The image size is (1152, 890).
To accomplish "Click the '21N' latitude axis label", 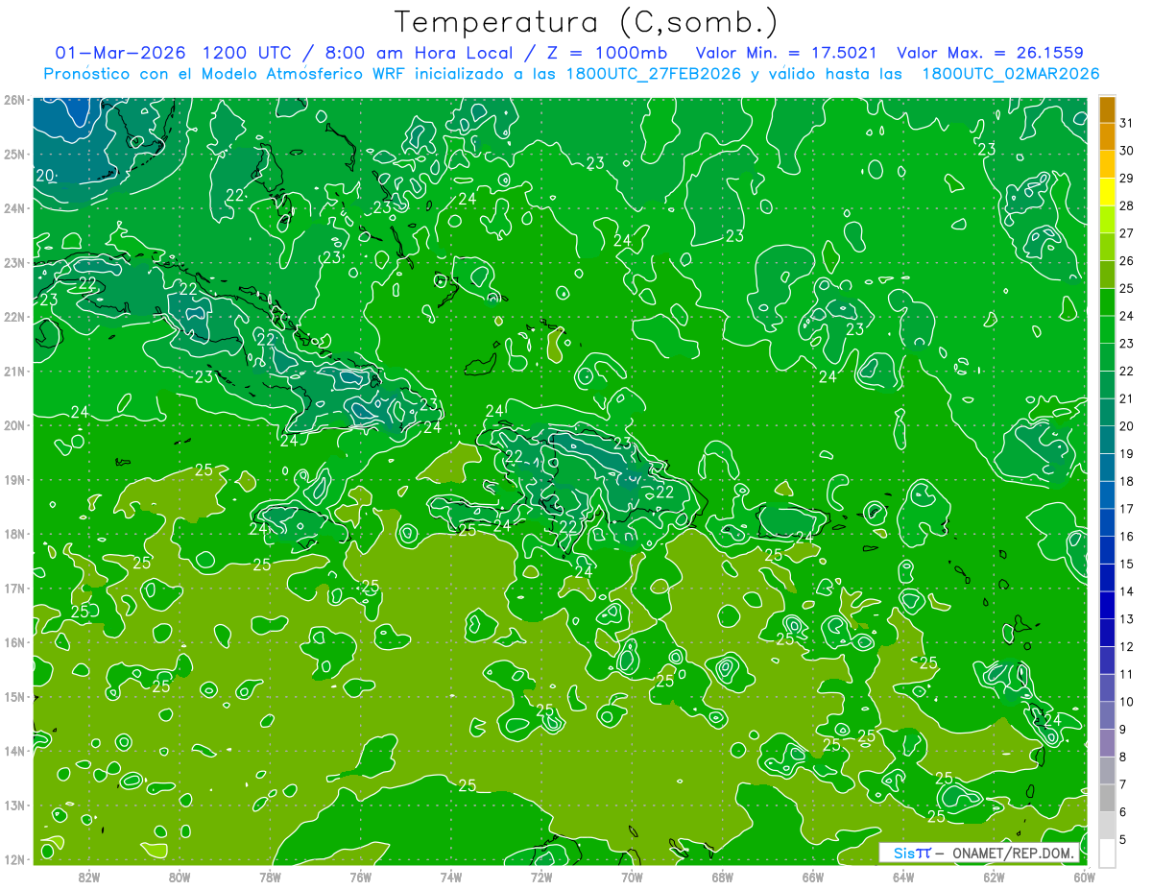I will point(14,371).
